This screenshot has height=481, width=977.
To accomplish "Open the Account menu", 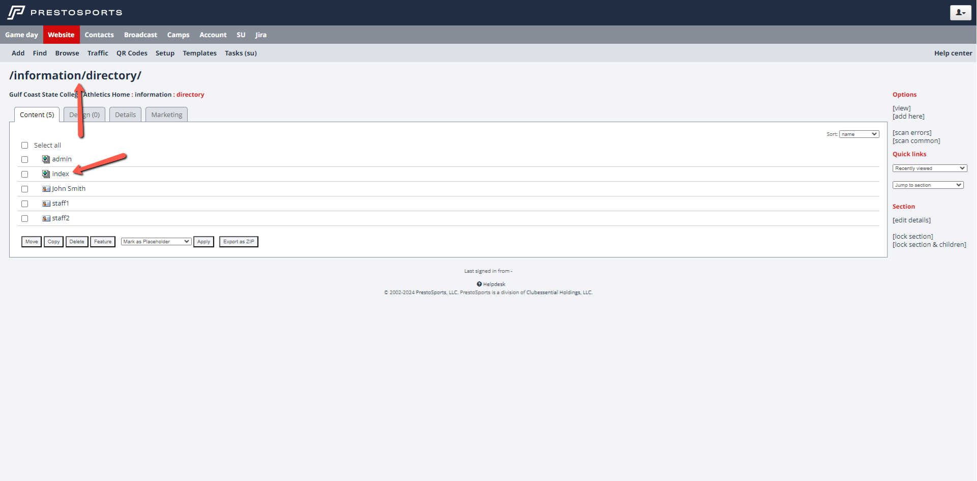I will coord(213,35).
